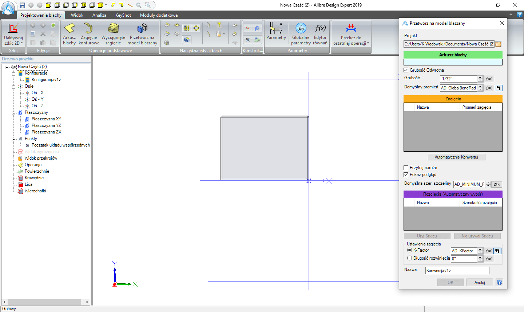Click the Grubość input field

click(x=458, y=79)
